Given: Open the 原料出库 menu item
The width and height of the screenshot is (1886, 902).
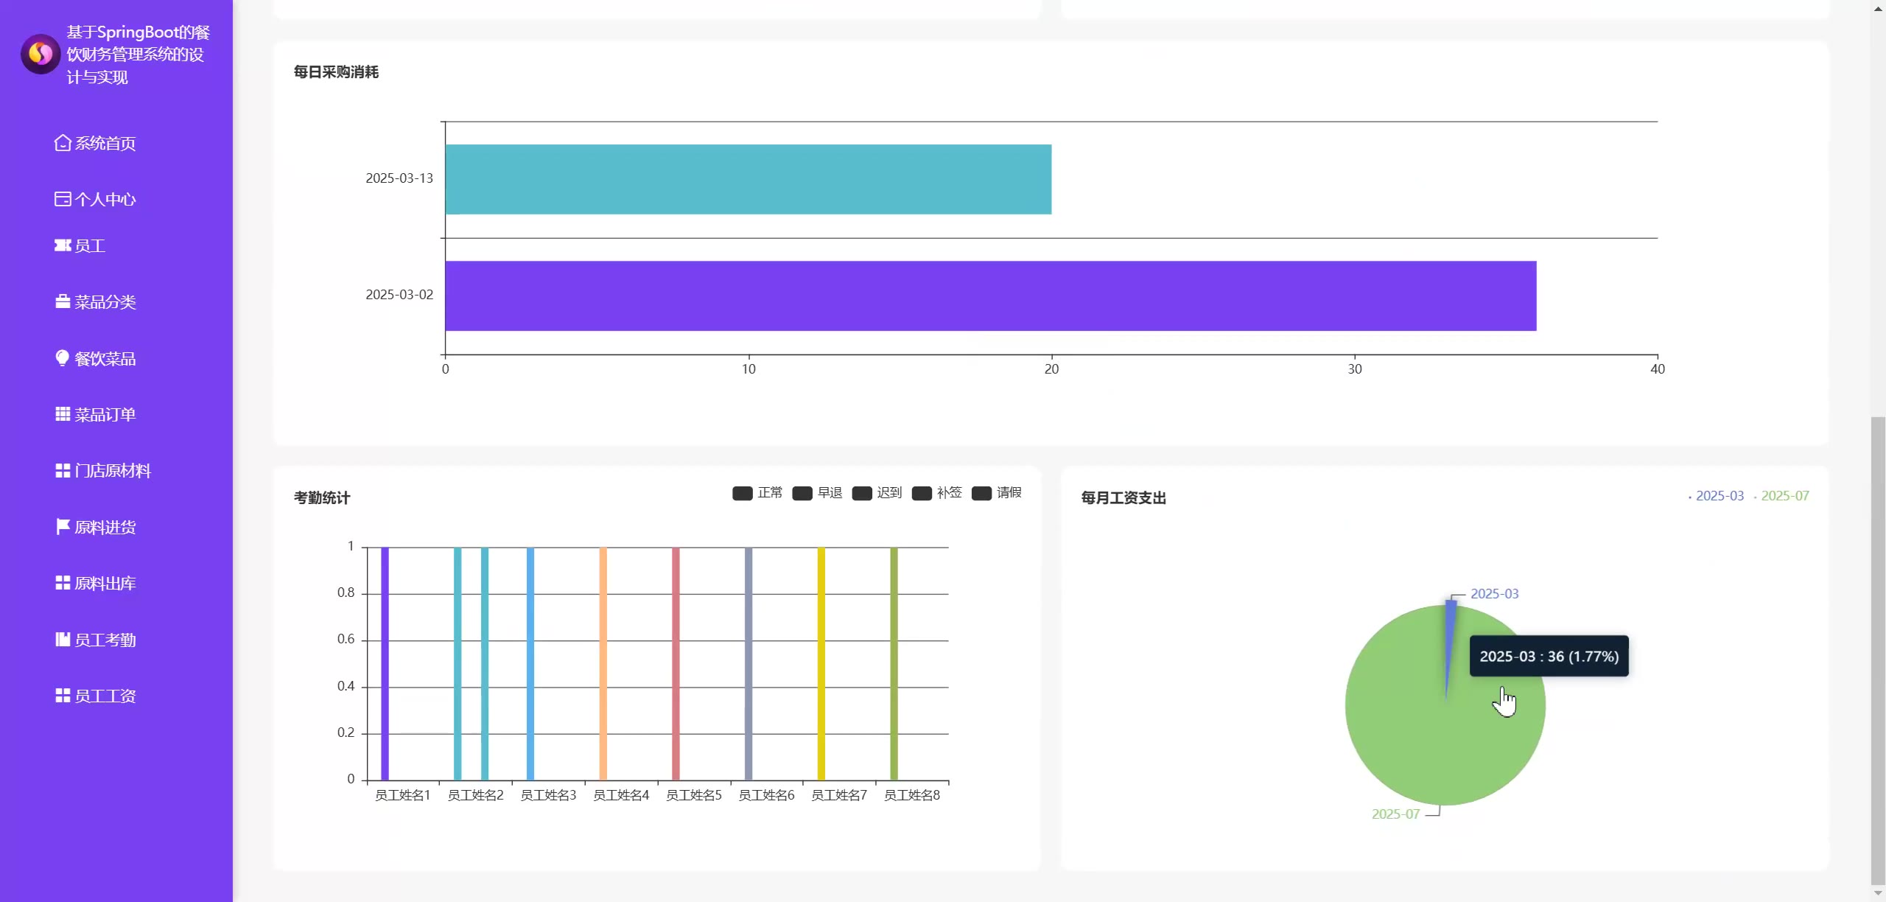Looking at the screenshot, I should pos(105,584).
